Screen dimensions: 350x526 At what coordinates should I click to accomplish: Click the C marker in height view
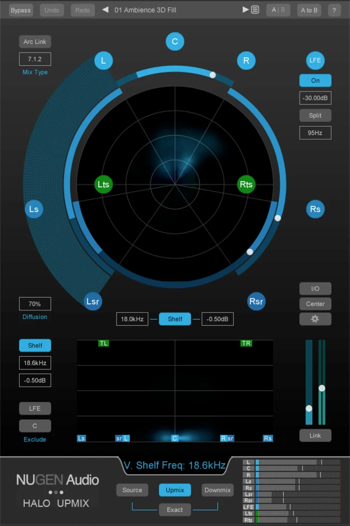[x=175, y=438]
